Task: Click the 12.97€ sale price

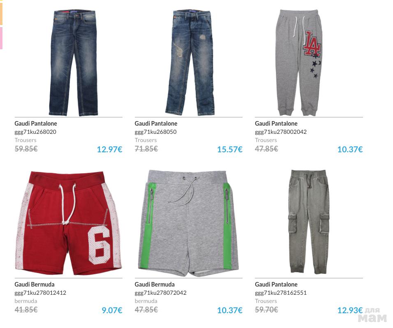Action: click(x=109, y=149)
